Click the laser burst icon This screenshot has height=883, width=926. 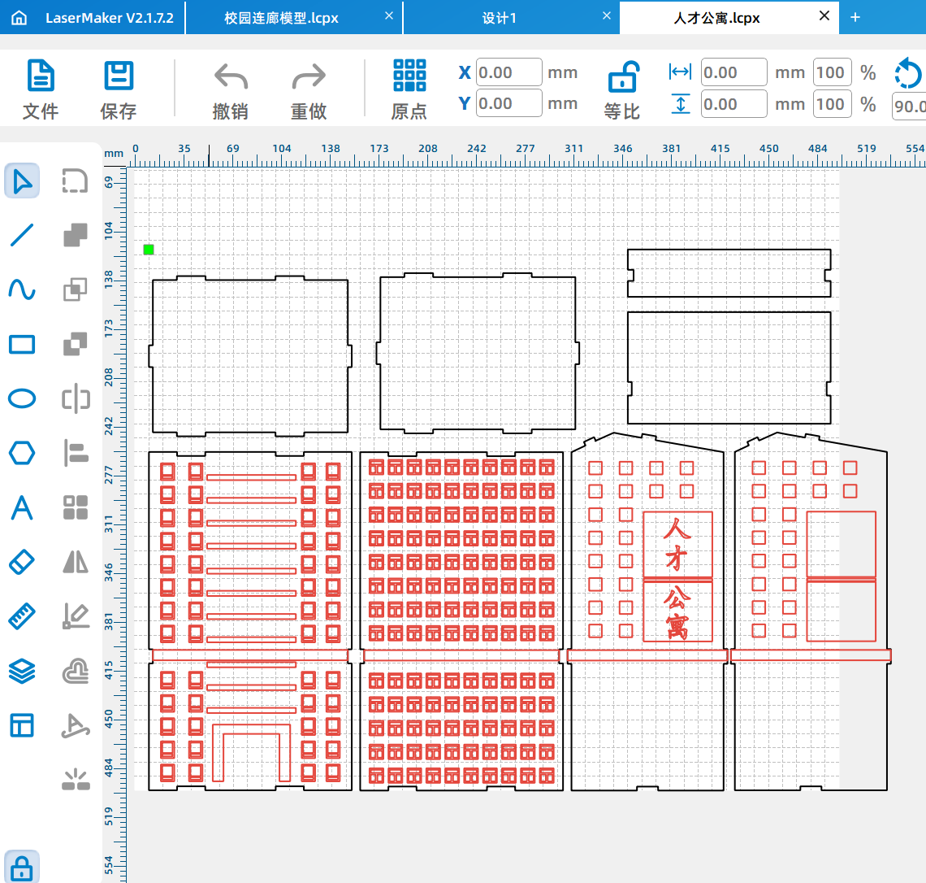point(76,780)
